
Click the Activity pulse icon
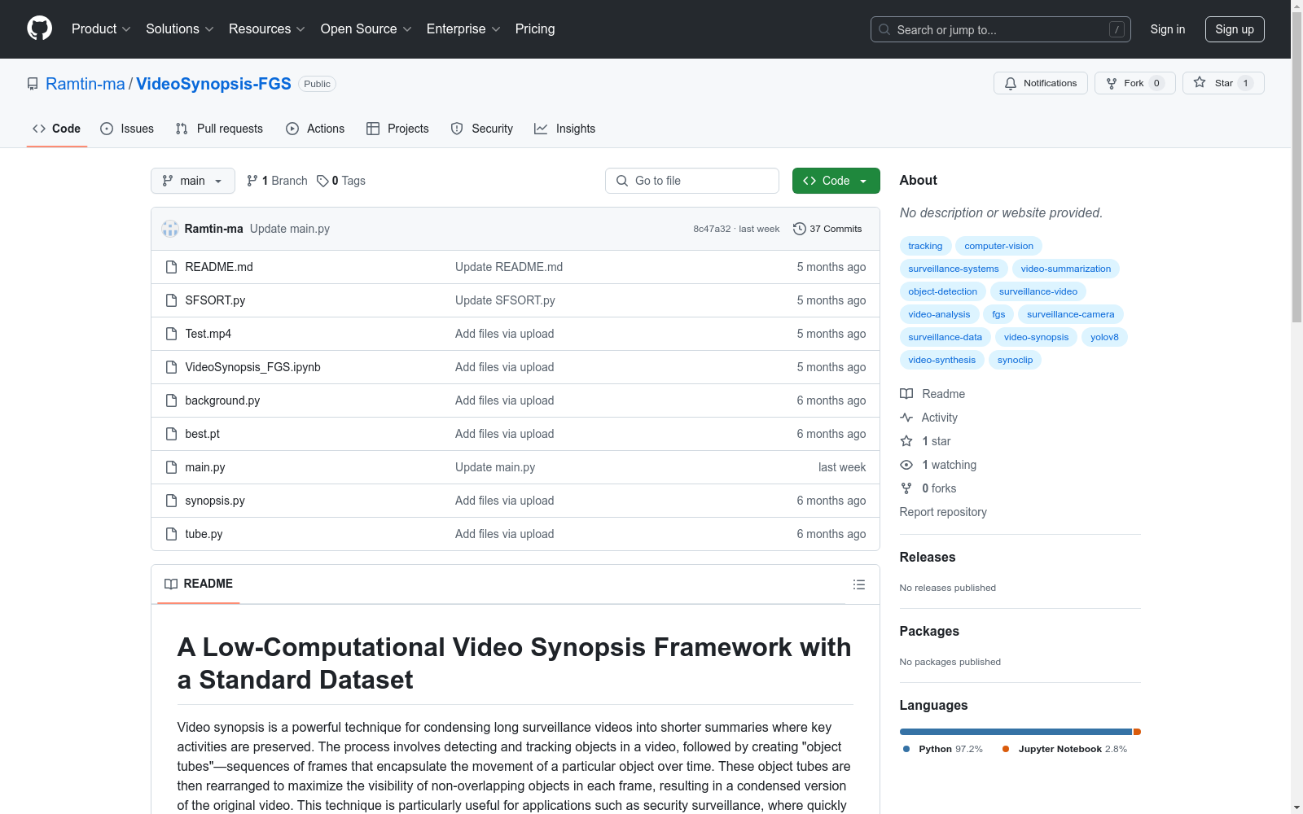point(906,418)
